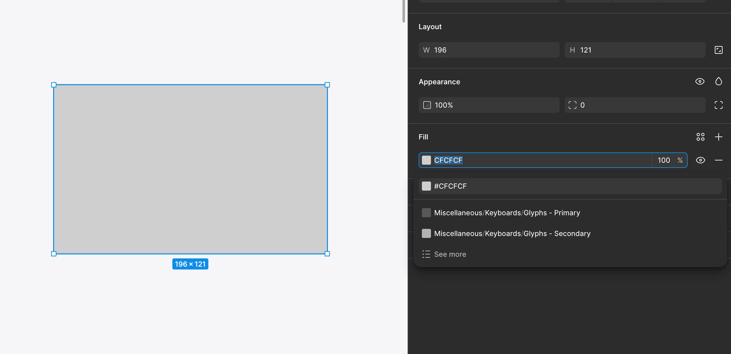
Task: Click the top-right selection handle
Action: (327, 85)
